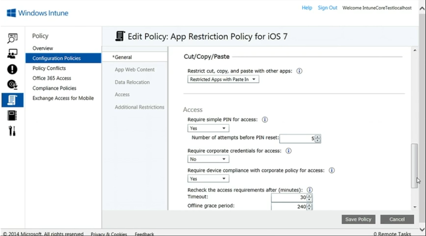Screen dimensions: 426x236
Task: Select the Policy scroll icon in sidebar
Action: click(13, 100)
